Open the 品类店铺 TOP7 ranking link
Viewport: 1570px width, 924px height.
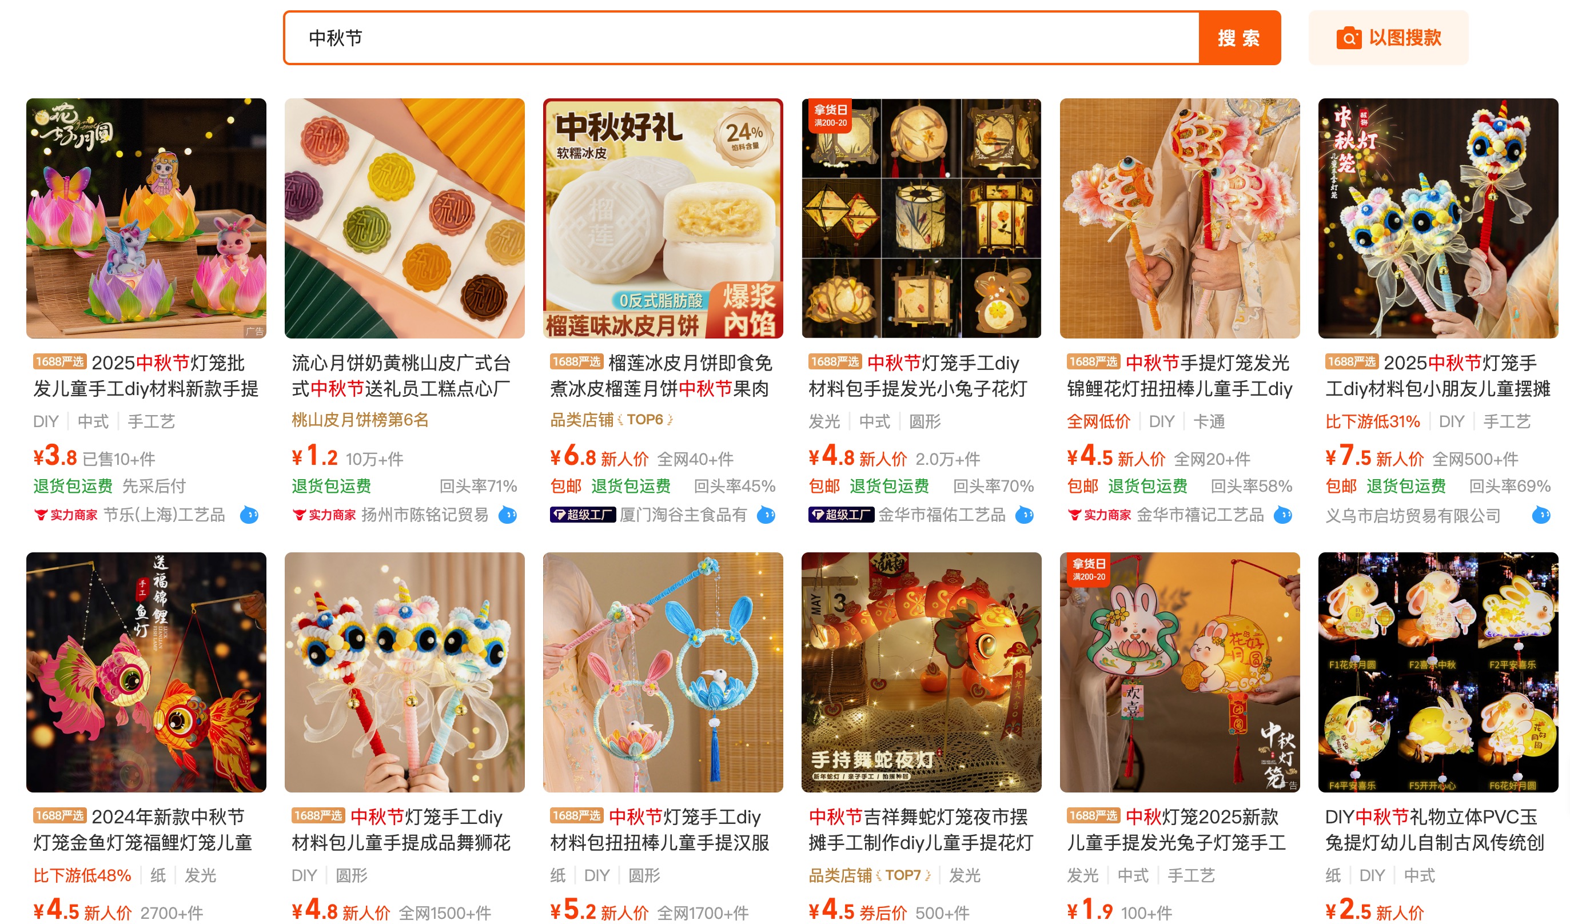coord(870,875)
